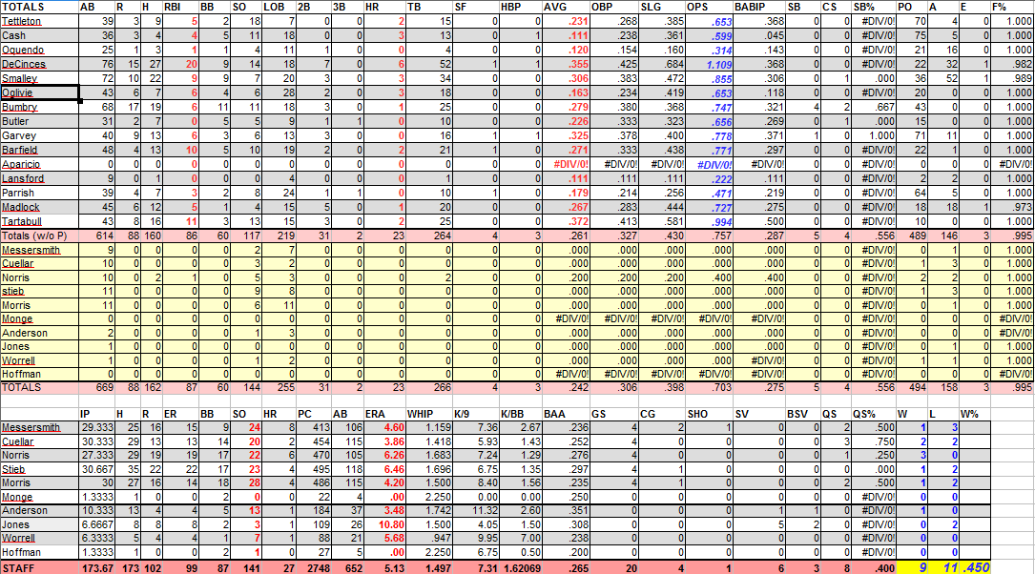Select the F% column header
The image size is (1035, 574).
click(1012, 8)
